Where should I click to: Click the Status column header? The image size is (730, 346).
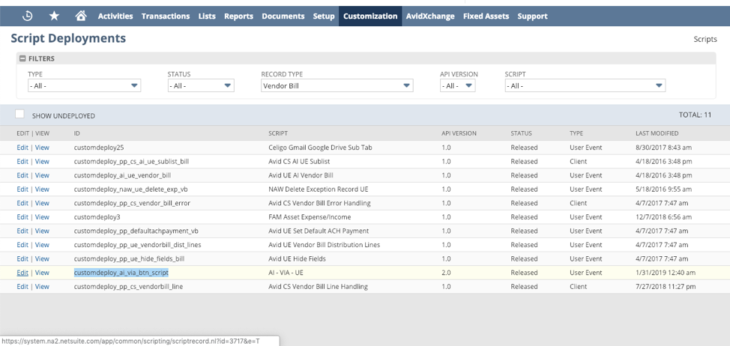(x=521, y=133)
